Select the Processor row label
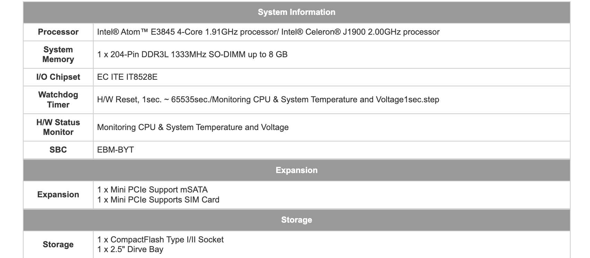 point(58,32)
